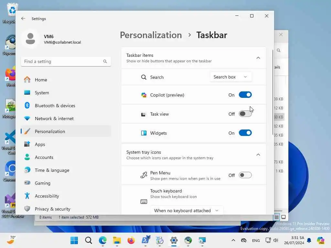This screenshot has width=331, height=248.
Task: Open Apps settings page
Action: pos(66,144)
